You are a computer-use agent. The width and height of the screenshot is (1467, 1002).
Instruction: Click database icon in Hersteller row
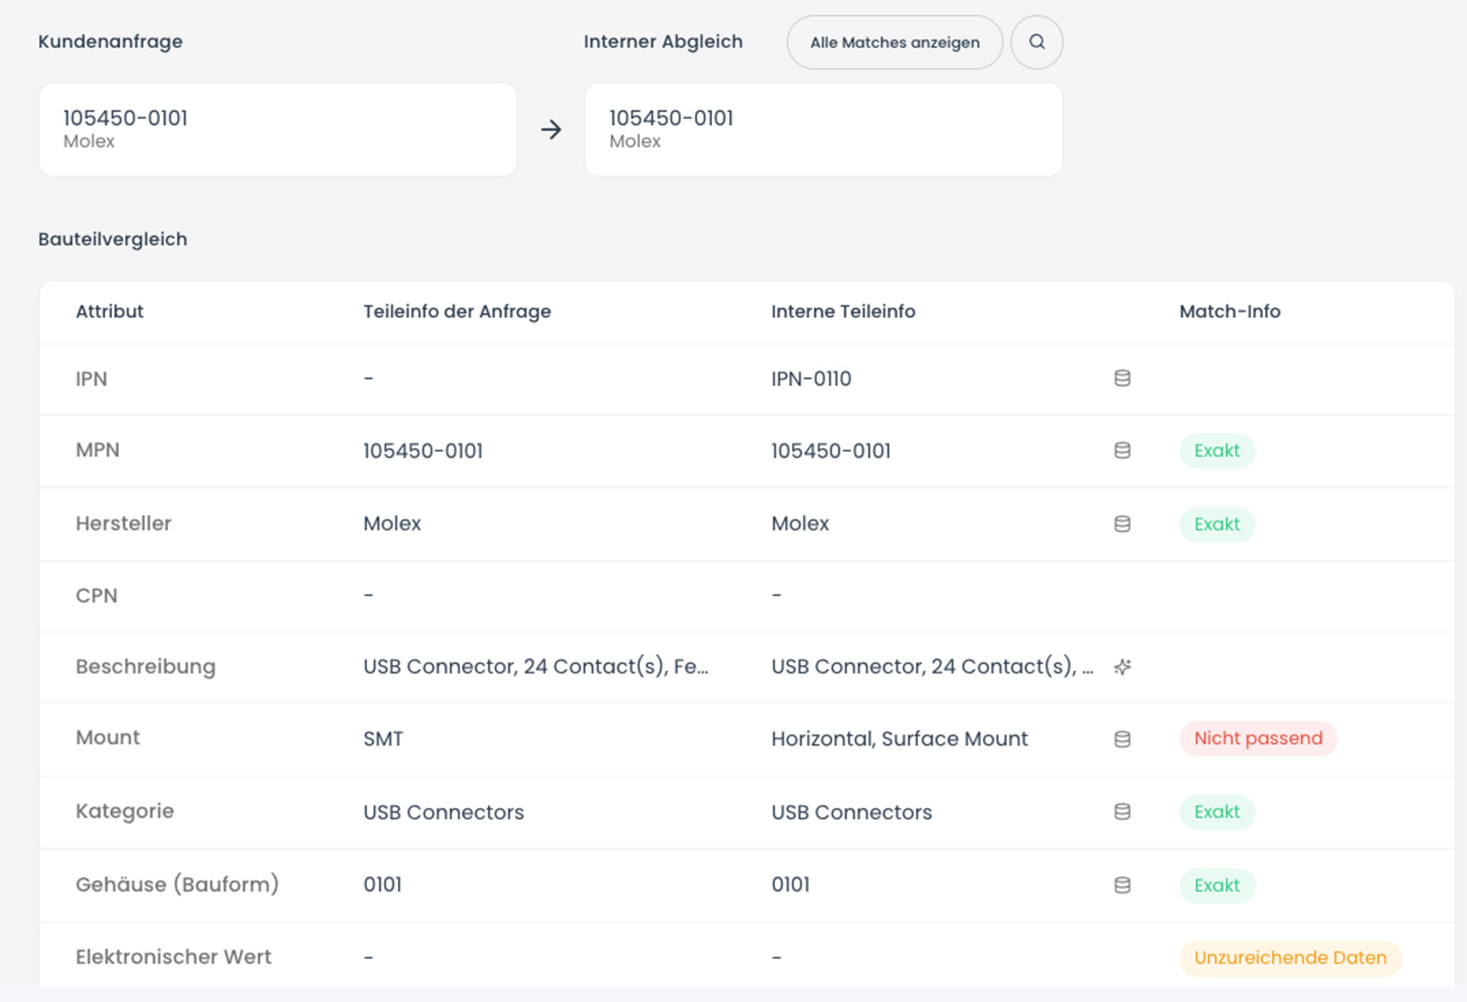(1122, 524)
